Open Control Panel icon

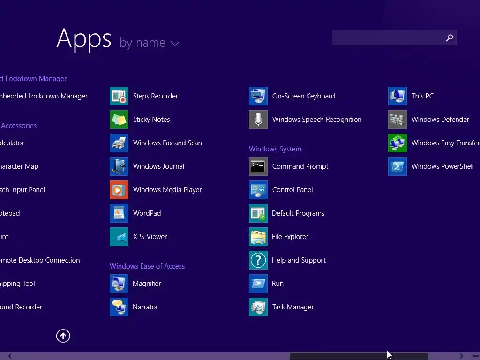click(258, 190)
